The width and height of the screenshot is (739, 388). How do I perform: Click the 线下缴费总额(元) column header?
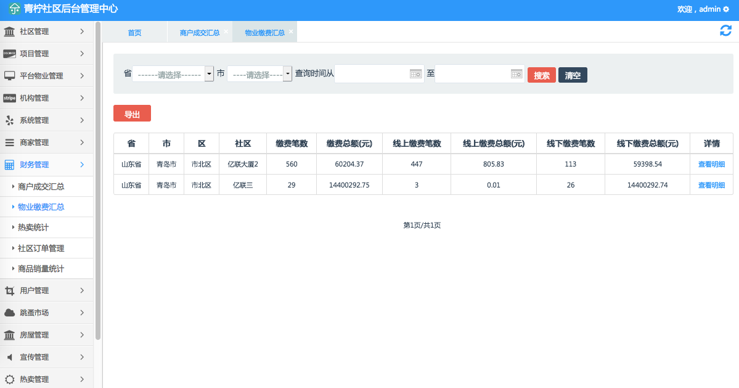click(x=648, y=144)
